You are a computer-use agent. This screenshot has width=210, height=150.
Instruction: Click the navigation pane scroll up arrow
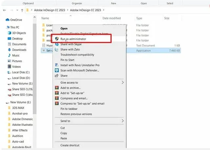34,17
